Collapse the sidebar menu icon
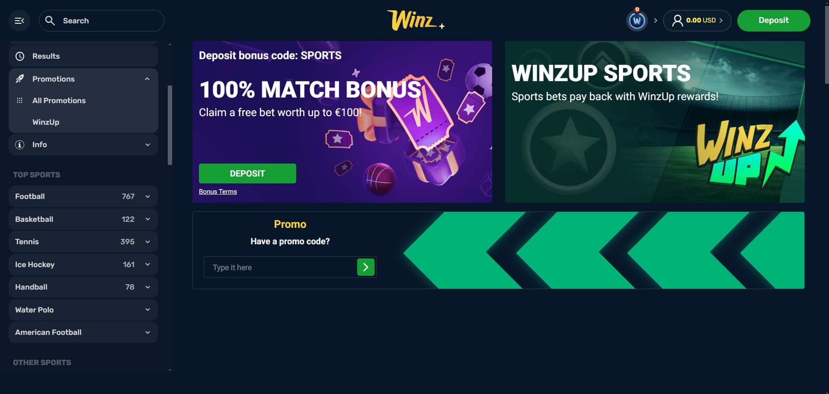829x394 pixels. (x=19, y=21)
